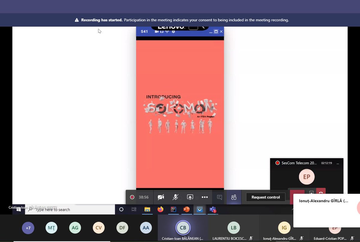
Task: Select the CB presenter avatar
Action: (183, 228)
